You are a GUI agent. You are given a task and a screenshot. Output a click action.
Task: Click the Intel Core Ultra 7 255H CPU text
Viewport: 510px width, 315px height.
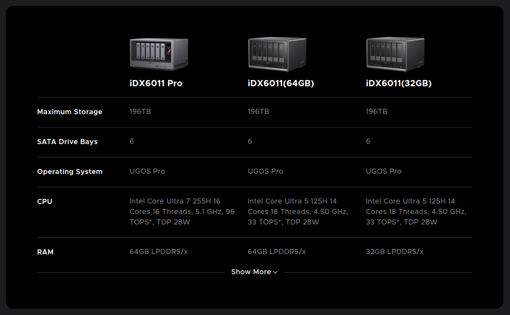182,212
